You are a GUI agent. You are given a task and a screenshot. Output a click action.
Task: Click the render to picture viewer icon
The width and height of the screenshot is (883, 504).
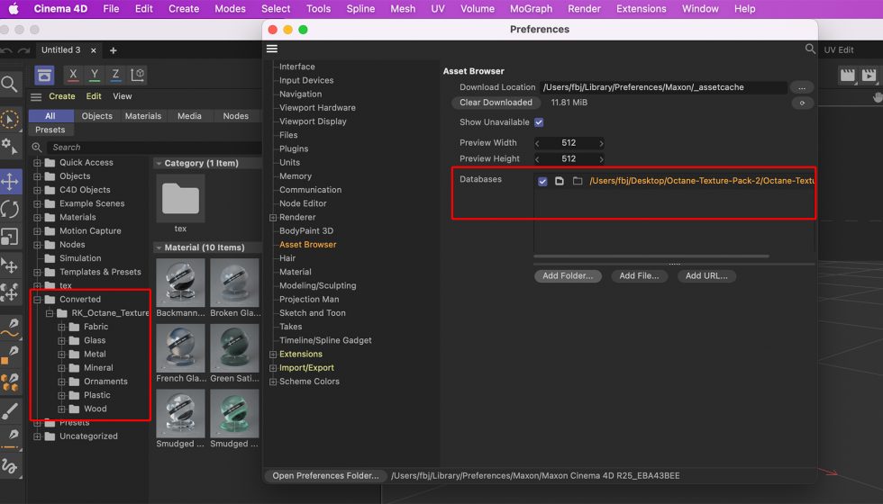pyautogui.click(x=869, y=75)
